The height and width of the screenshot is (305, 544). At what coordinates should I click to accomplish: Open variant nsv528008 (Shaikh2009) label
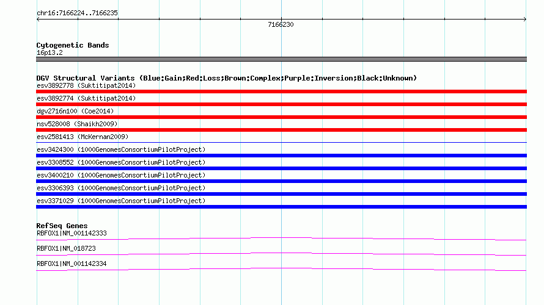tap(77, 124)
